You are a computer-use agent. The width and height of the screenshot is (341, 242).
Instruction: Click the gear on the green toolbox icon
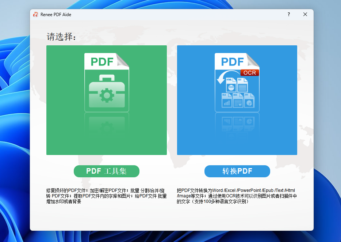pos(107,95)
